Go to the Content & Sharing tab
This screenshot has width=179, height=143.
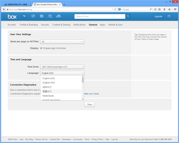pyautogui.click(x=61, y=25)
